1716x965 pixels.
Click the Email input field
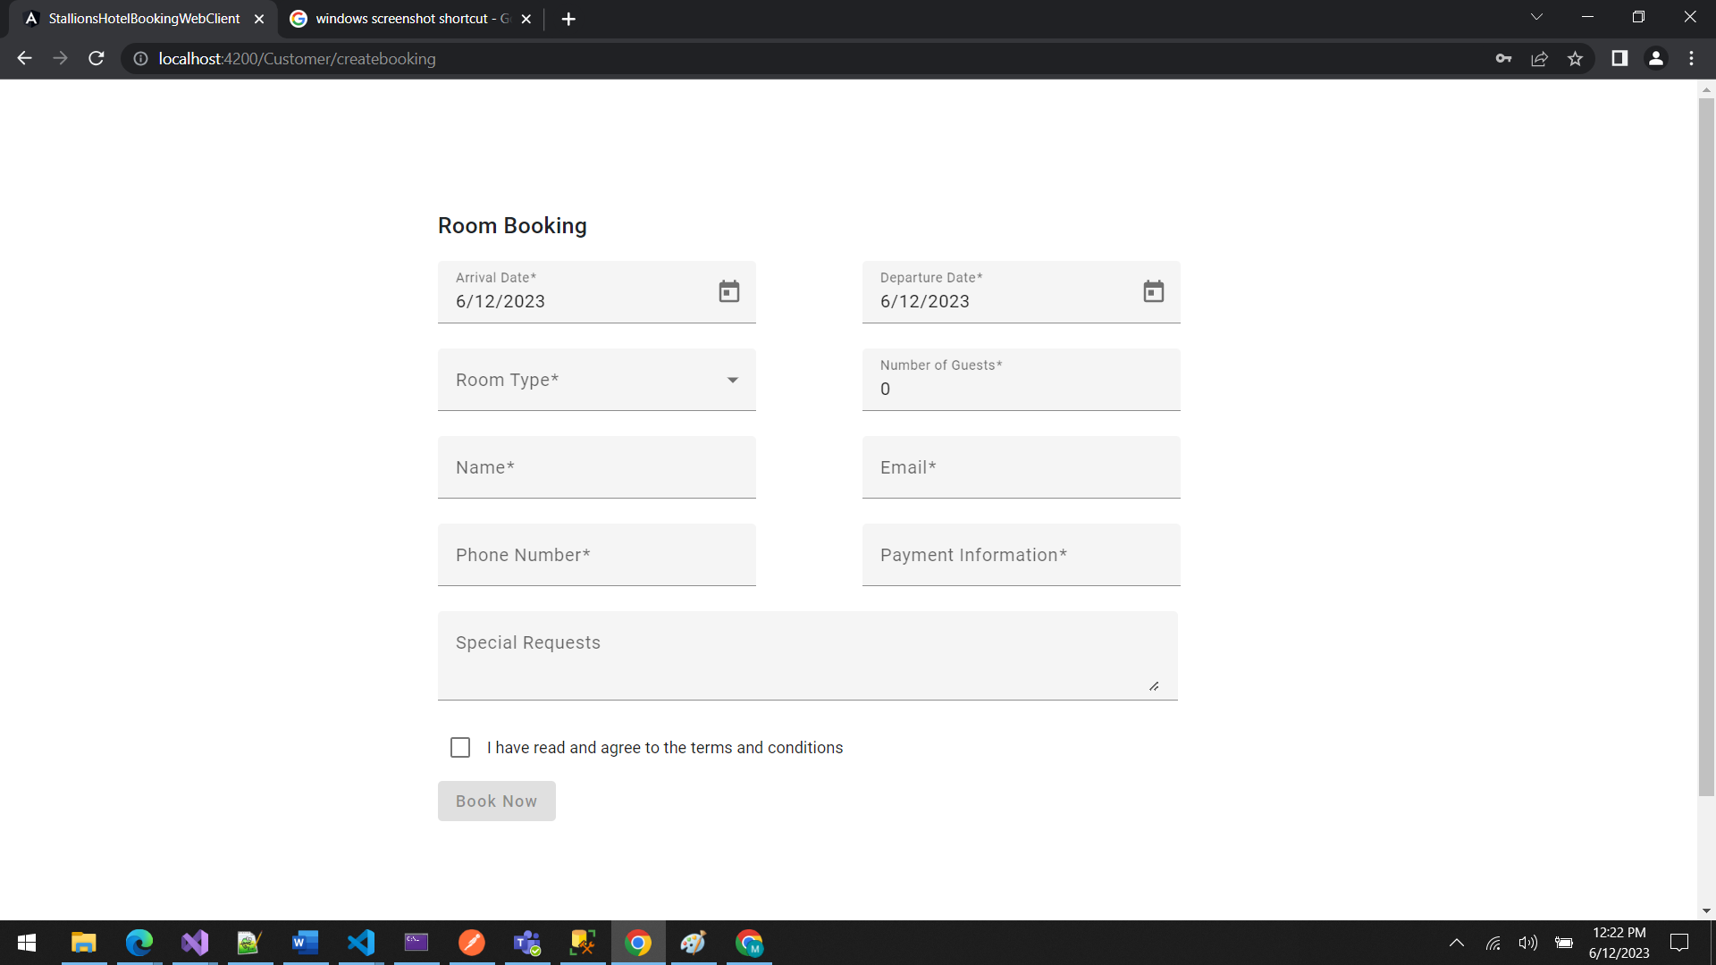pos(1022,467)
